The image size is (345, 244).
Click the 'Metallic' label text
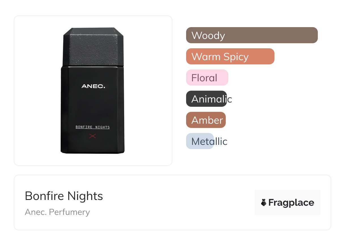click(x=209, y=141)
